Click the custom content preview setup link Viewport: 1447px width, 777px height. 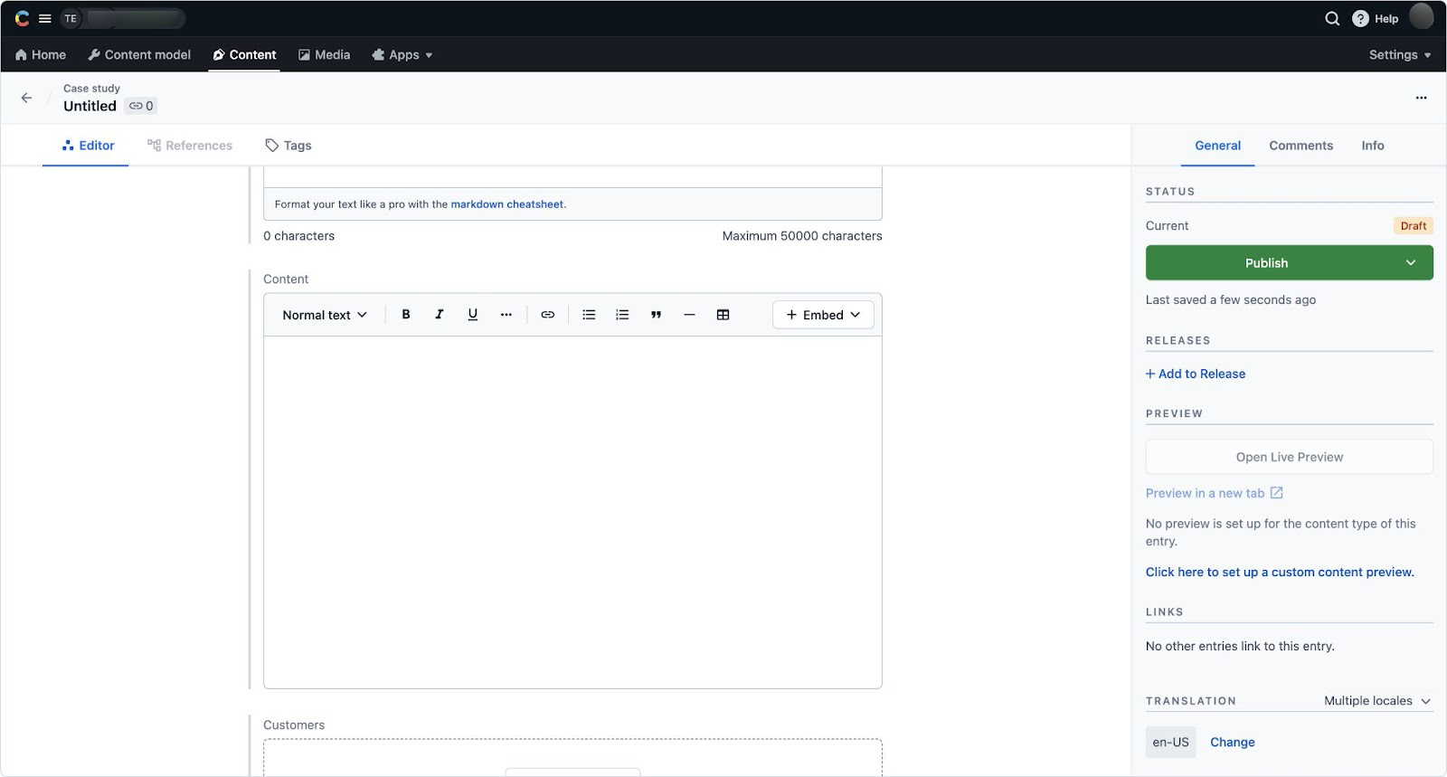(x=1280, y=572)
